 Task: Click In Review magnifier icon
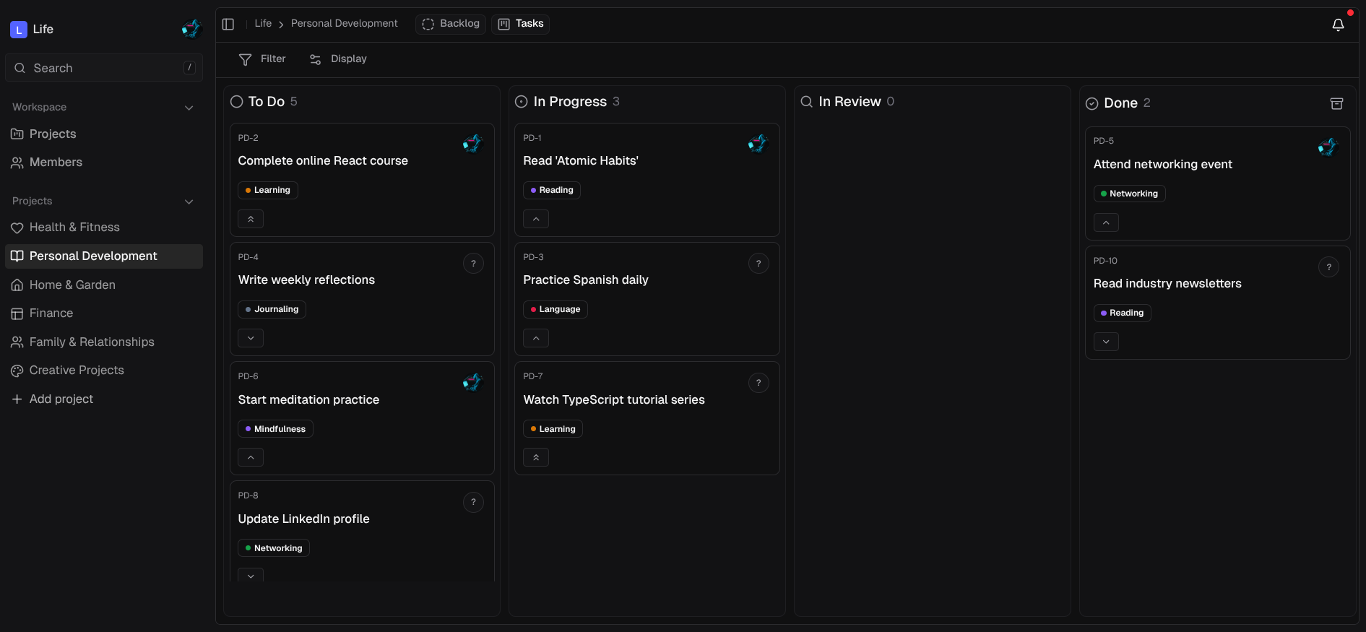pyautogui.click(x=807, y=102)
